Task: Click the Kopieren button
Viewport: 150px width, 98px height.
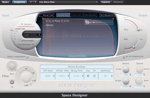Action: 106,2
